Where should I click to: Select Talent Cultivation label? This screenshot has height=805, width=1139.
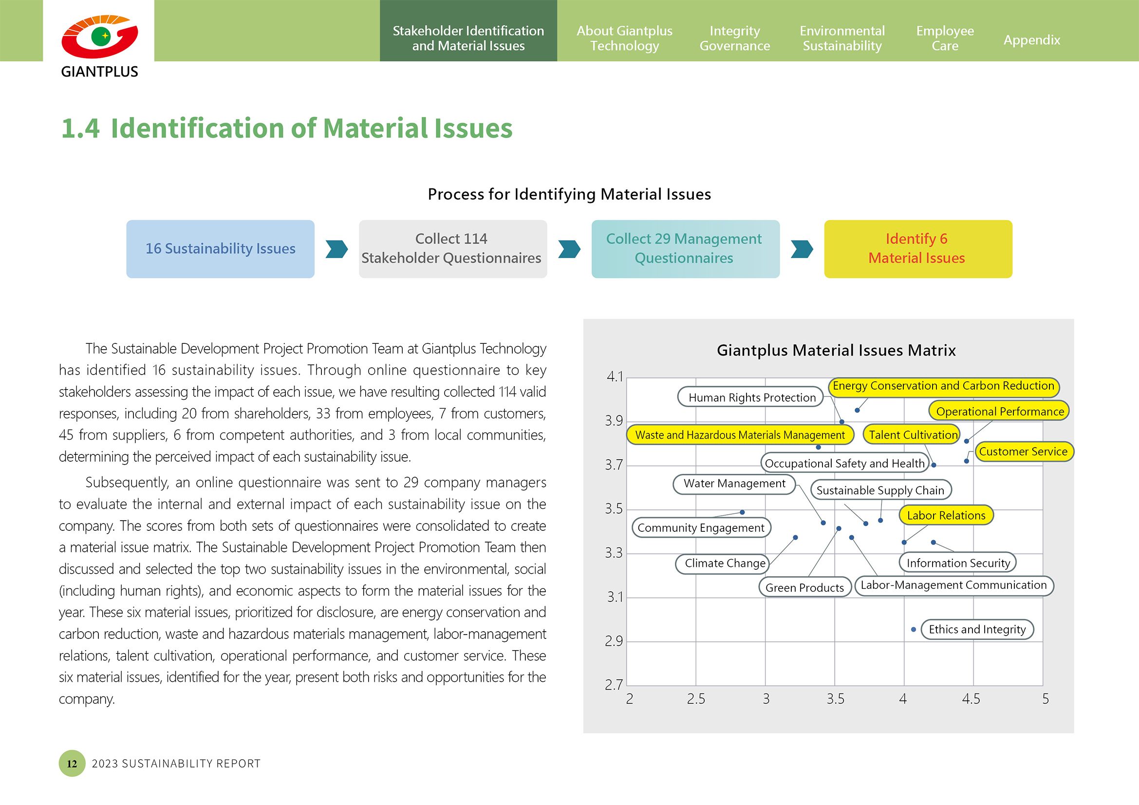(912, 434)
